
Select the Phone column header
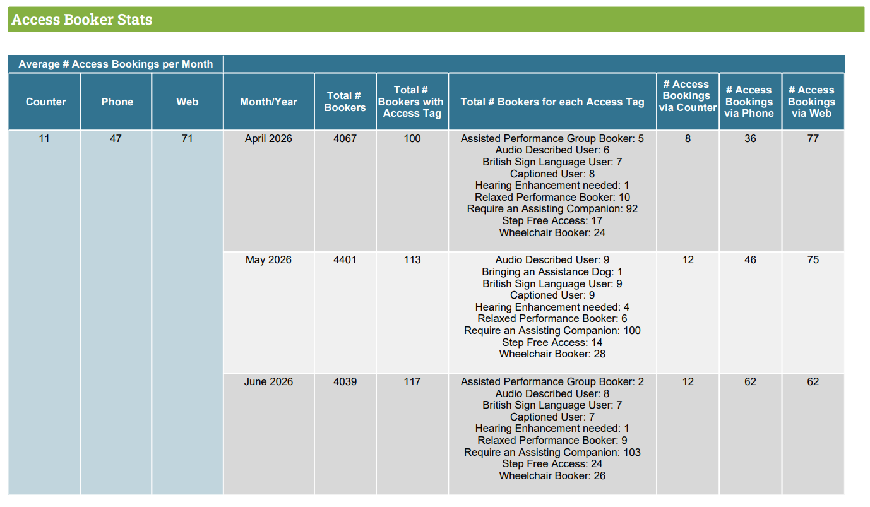pos(117,102)
